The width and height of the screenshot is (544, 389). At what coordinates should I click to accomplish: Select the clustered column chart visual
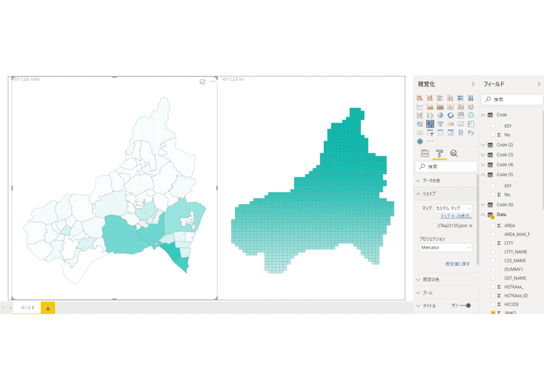450,98
